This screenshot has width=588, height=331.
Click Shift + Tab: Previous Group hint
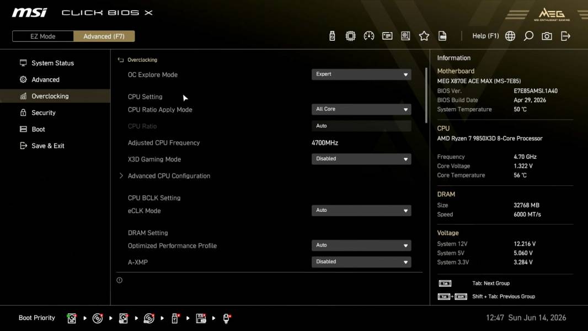click(504, 296)
